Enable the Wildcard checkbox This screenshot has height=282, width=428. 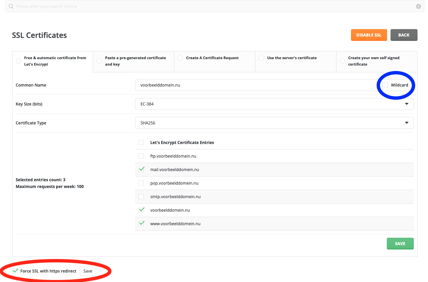tap(385, 85)
